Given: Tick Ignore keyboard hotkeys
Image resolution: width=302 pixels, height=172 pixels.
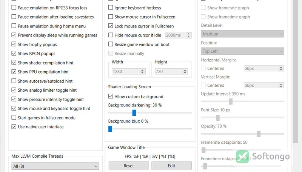Looking at the screenshot, I should click(x=111, y=8).
